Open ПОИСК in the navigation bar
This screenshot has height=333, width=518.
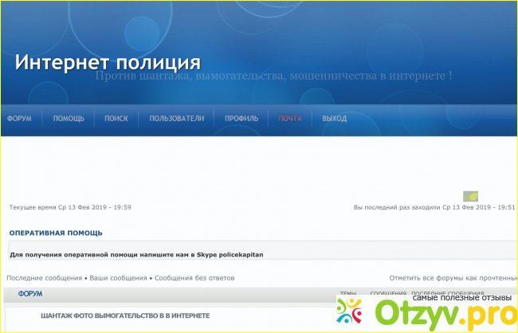[x=116, y=119]
